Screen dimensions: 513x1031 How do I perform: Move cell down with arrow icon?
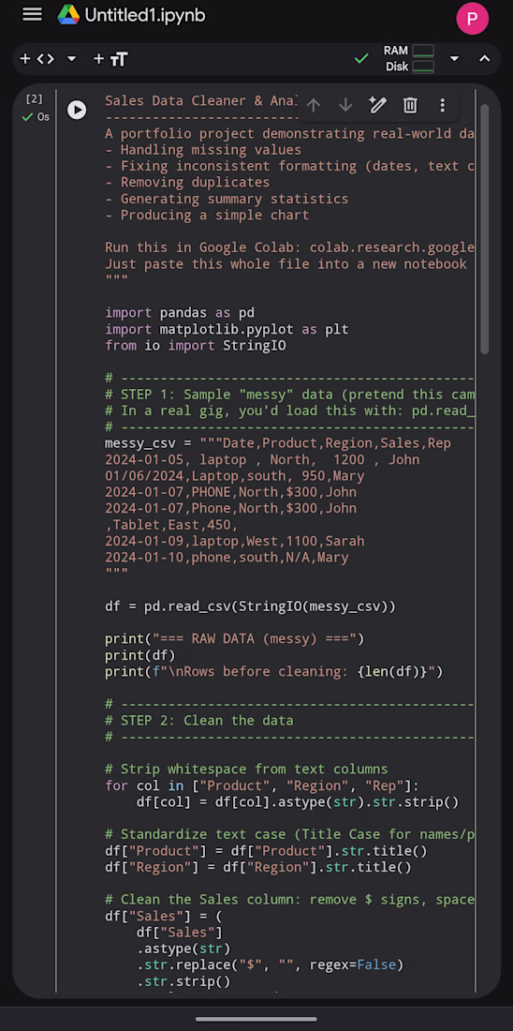345,105
